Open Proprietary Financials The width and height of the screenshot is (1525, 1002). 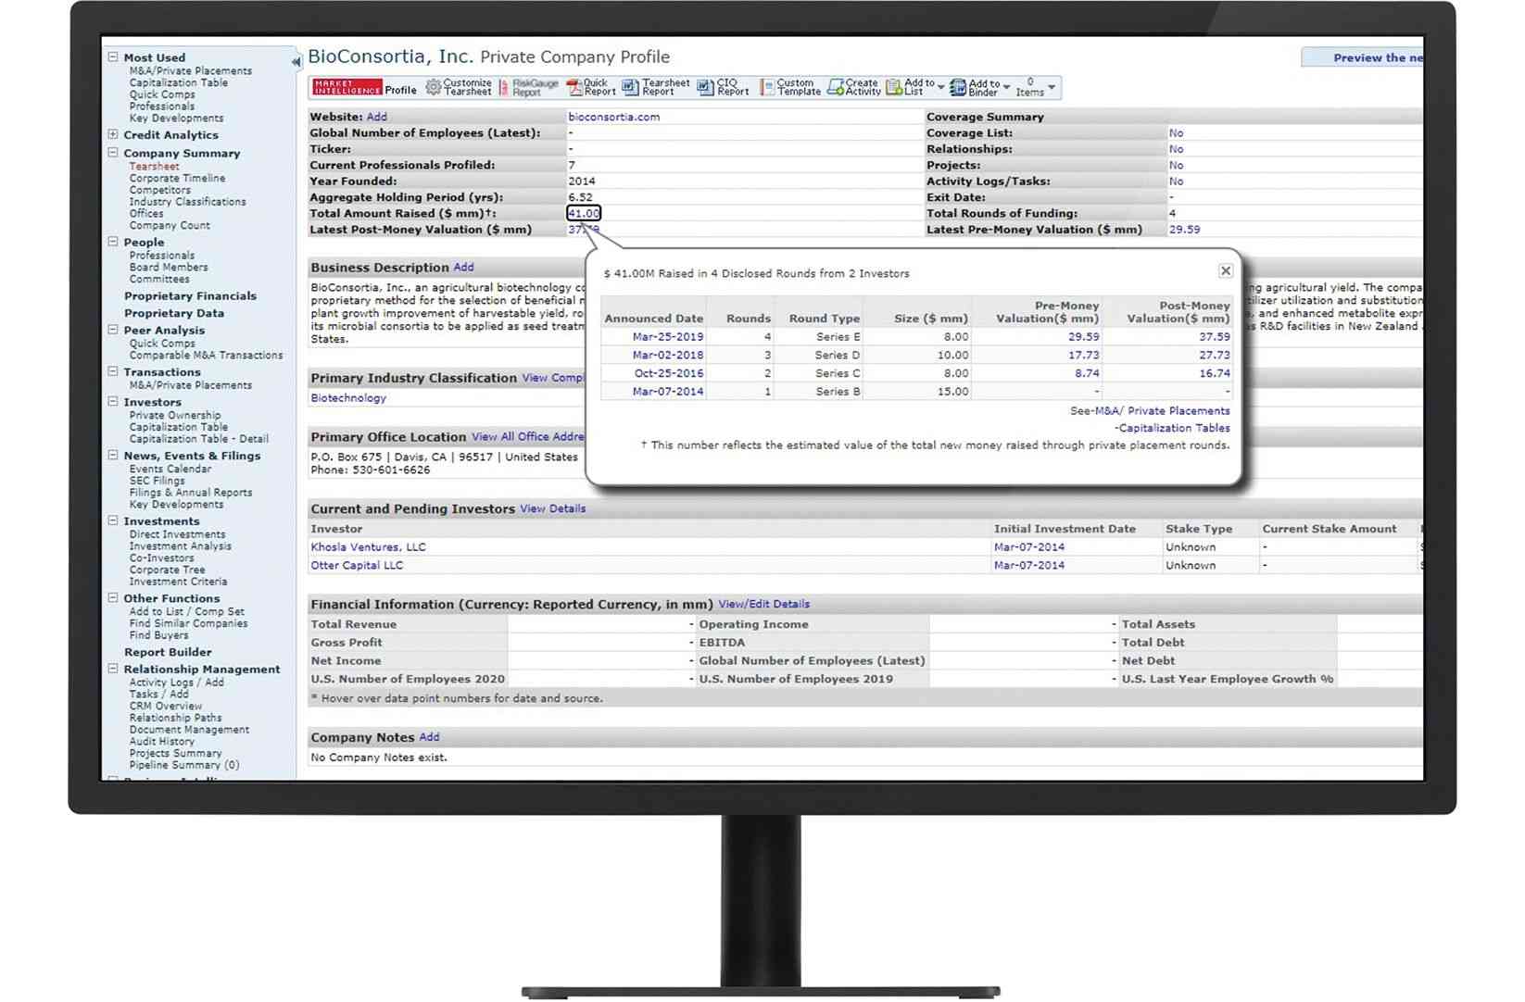[190, 296]
